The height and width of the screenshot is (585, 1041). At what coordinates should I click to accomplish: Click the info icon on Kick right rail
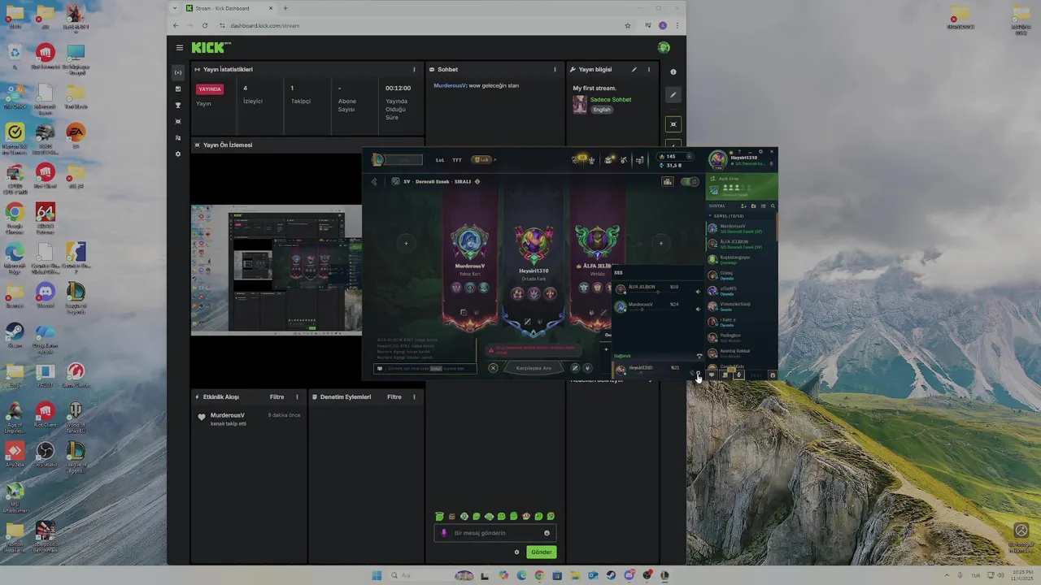(x=673, y=72)
